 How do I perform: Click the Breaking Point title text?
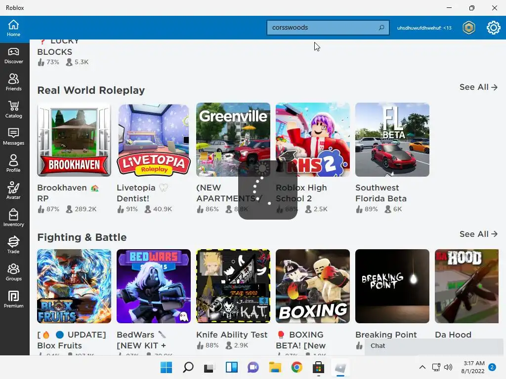click(x=386, y=335)
